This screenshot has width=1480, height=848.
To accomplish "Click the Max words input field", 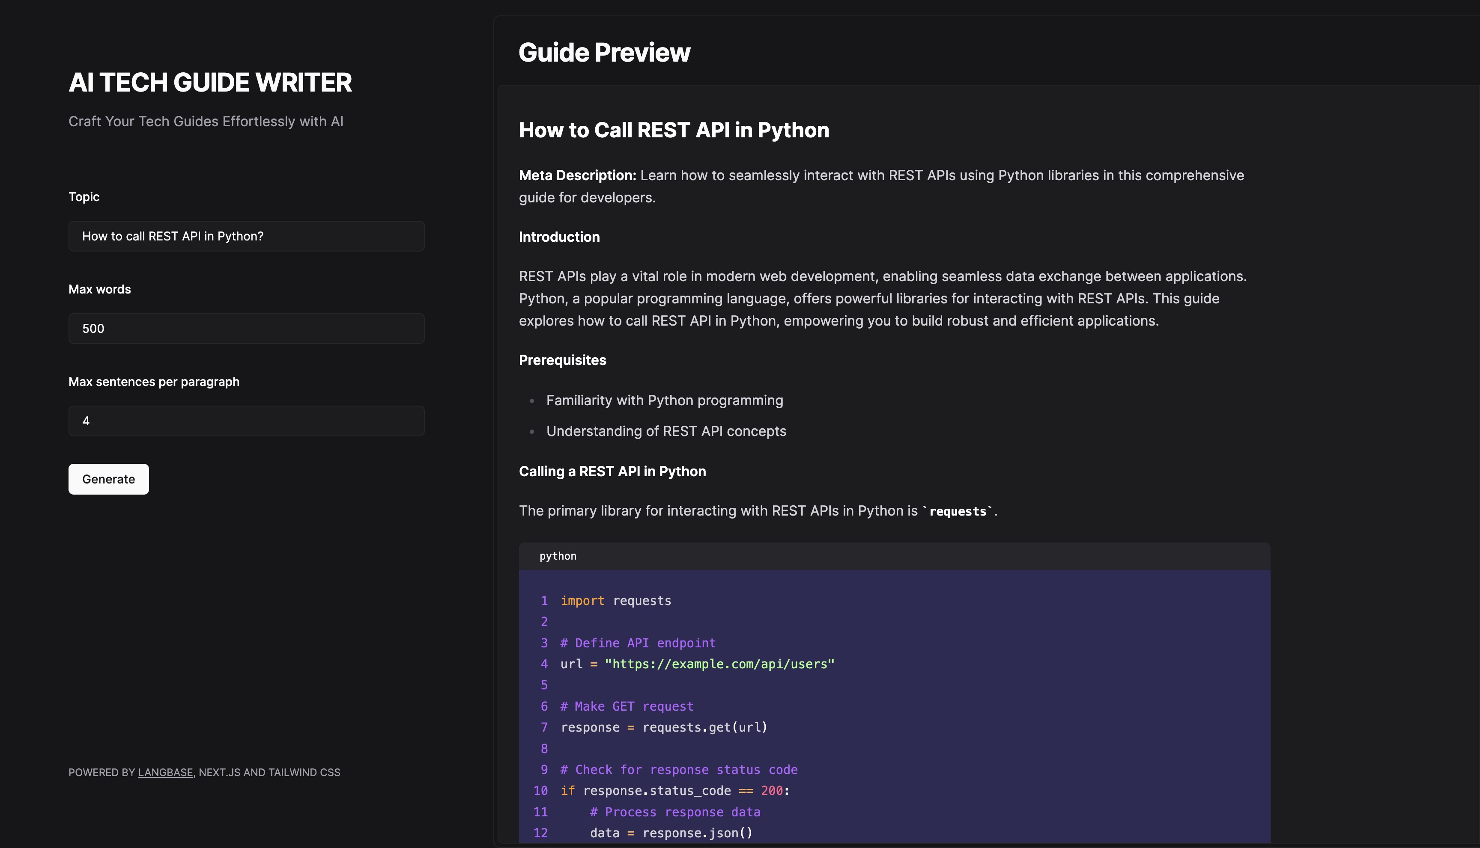I will 246,329.
